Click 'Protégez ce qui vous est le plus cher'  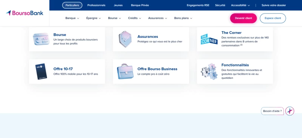[x=160, y=41]
